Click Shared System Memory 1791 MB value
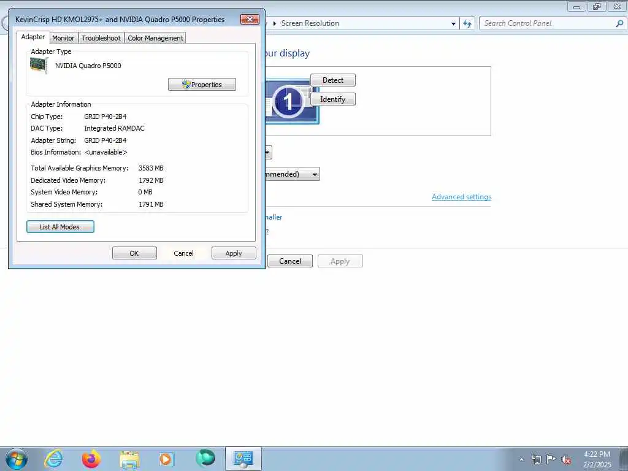This screenshot has width=628, height=471. pos(151,204)
